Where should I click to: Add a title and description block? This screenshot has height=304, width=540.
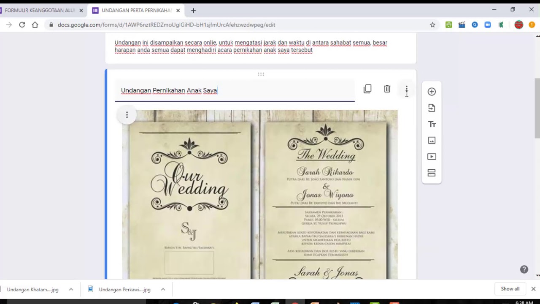pos(432,124)
